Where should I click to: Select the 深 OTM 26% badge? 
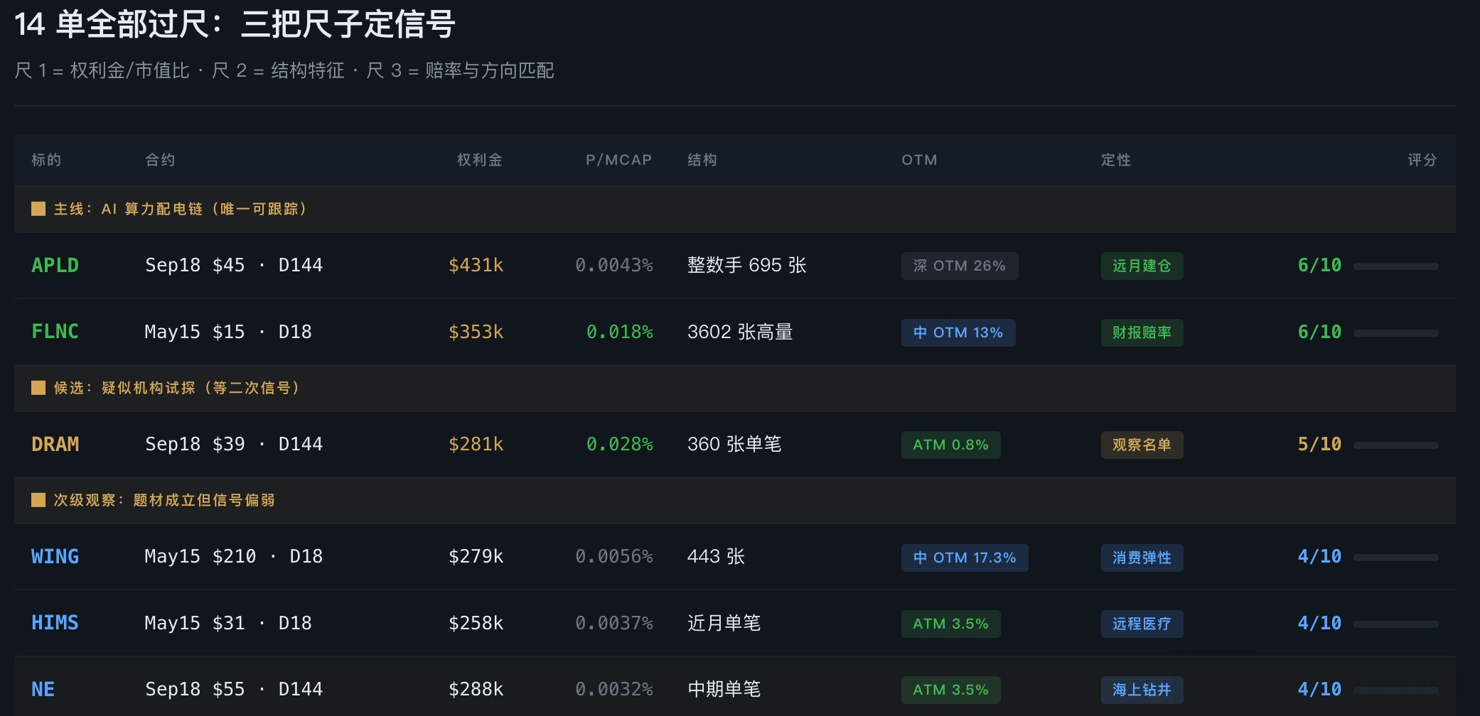[x=959, y=266]
